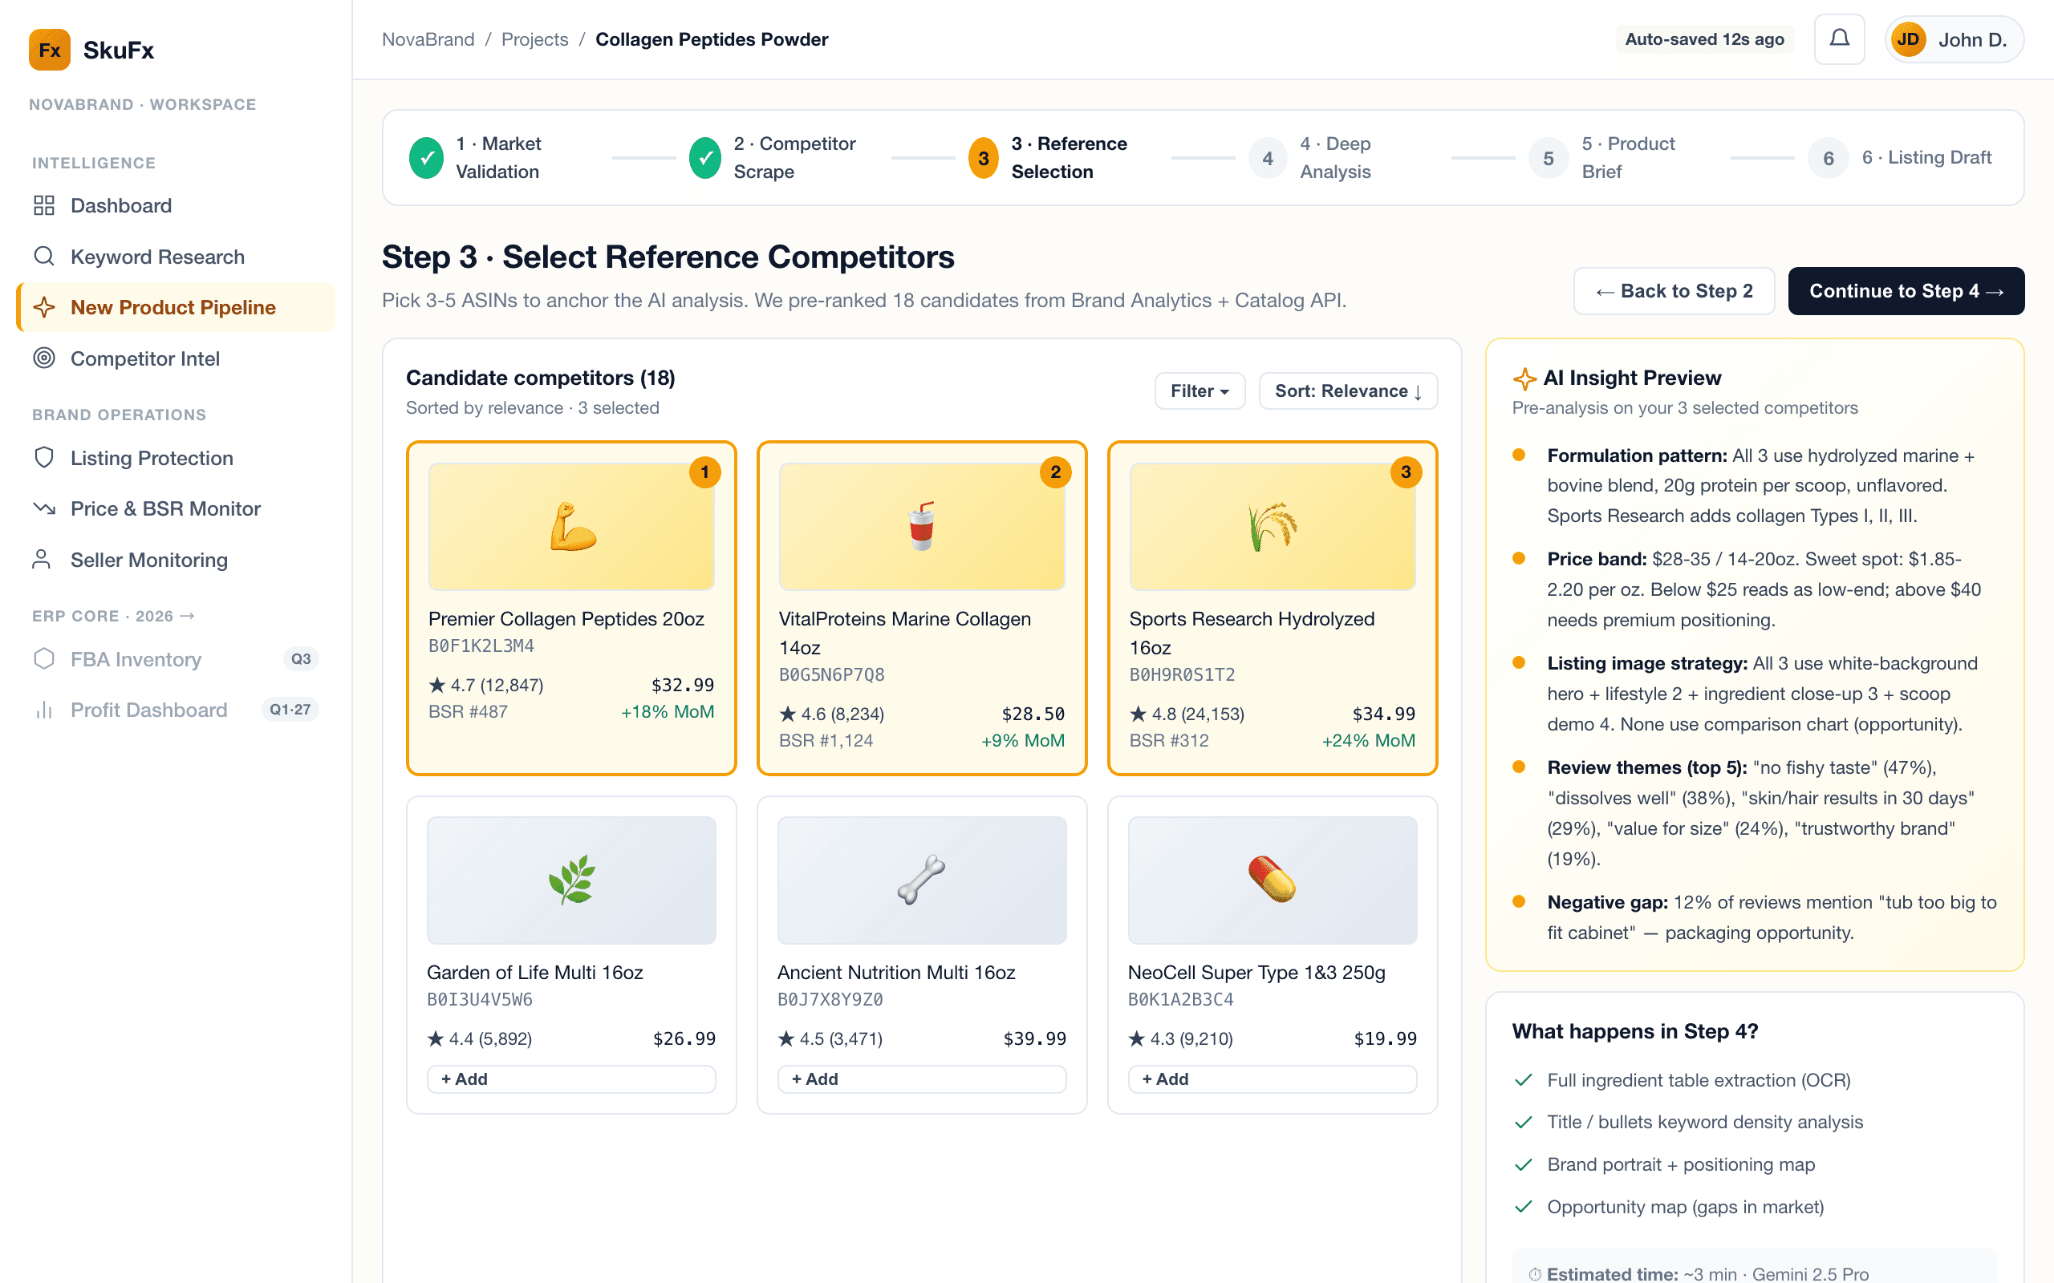The width and height of the screenshot is (2054, 1283).
Task: Click the Seller Monitoring person icon
Action: pyautogui.click(x=41, y=559)
